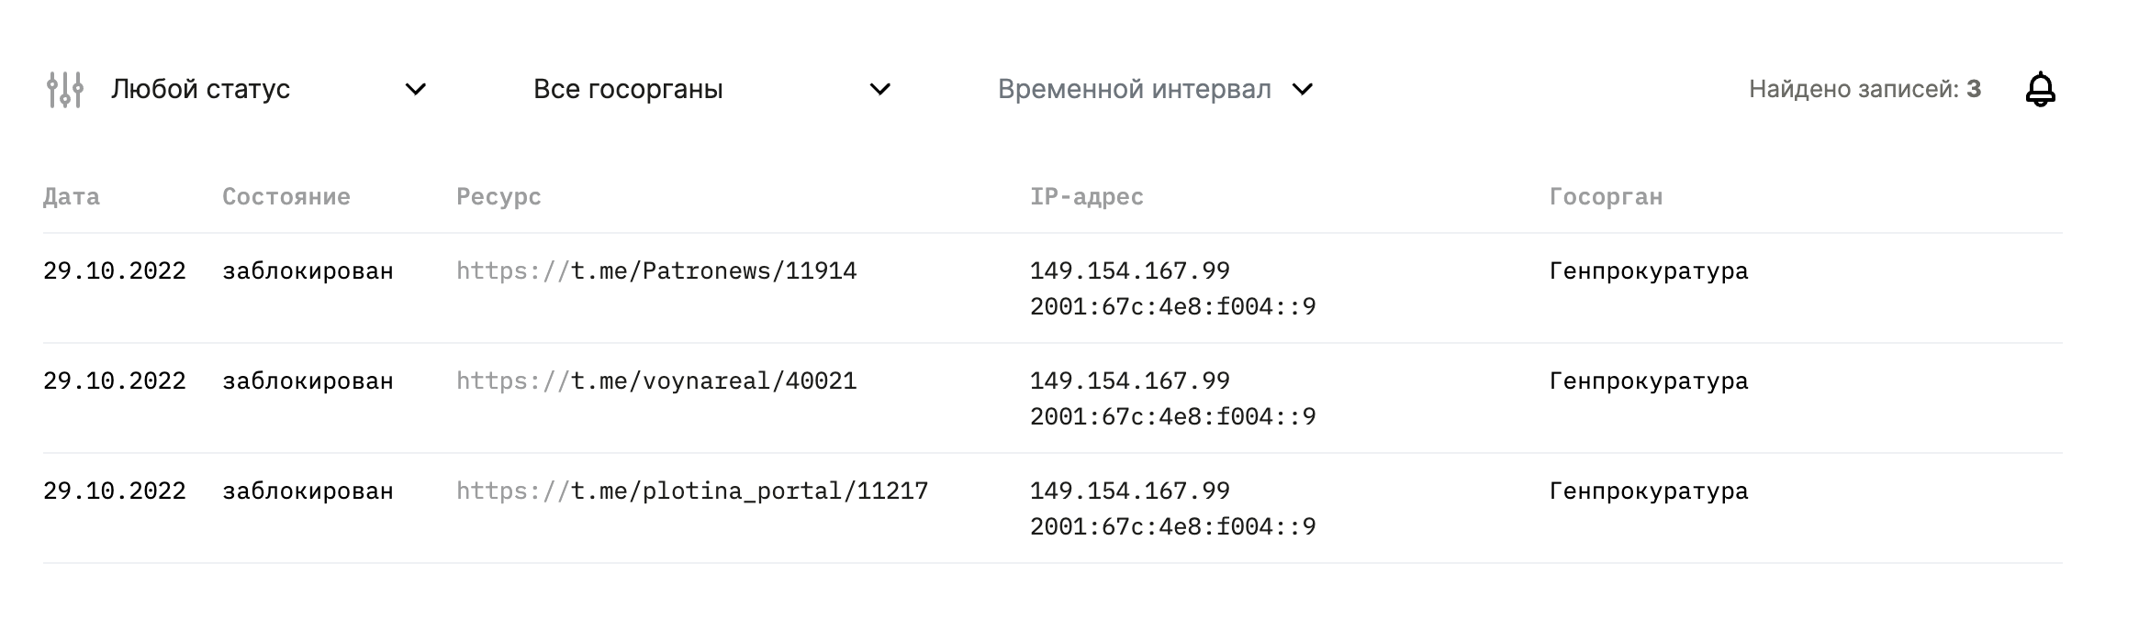Click IP address 149.154.167.99 in first row
This screenshot has width=2150, height=629.
[x=1131, y=270]
